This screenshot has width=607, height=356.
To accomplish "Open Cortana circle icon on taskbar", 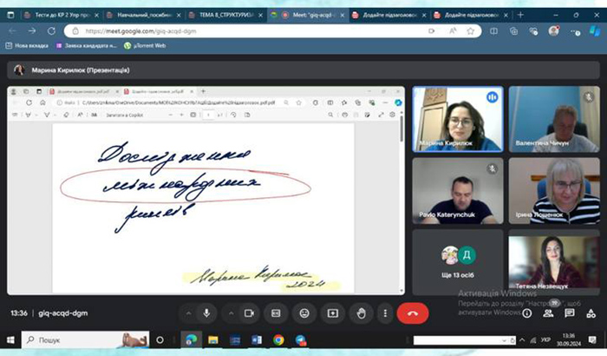I will (160, 340).
